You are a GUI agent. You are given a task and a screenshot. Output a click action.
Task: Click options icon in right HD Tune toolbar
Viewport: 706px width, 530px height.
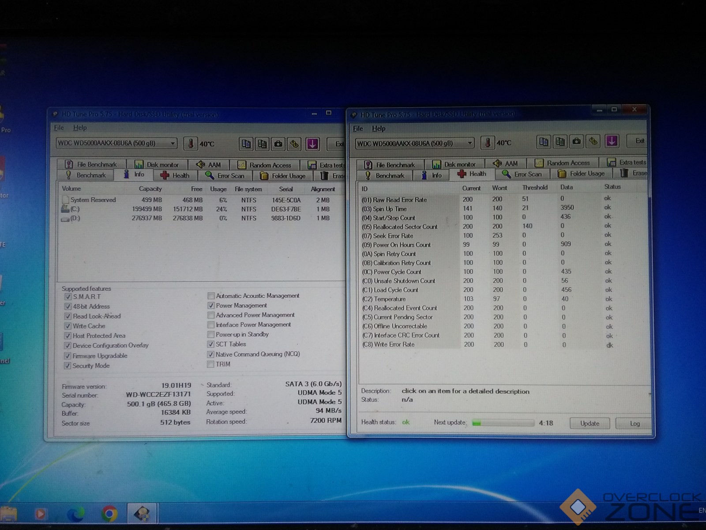click(x=593, y=142)
